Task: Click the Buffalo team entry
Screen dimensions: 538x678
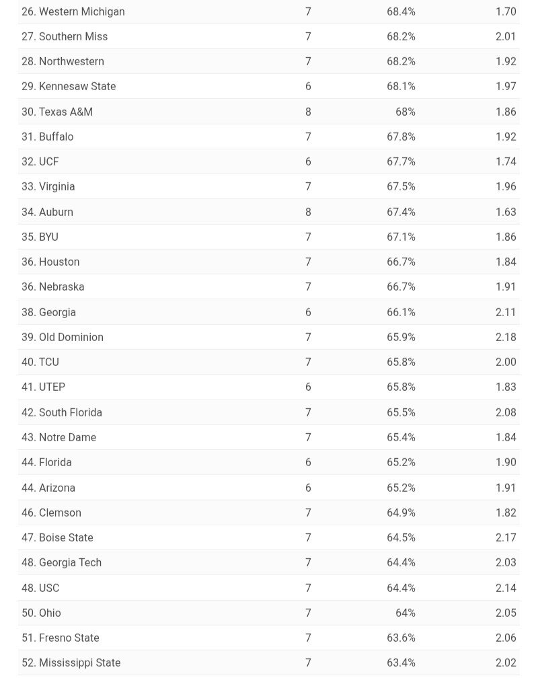Action: coord(56,137)
